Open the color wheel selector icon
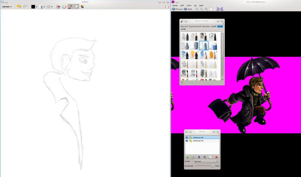The image size is (301, 177). coord(64,7)
